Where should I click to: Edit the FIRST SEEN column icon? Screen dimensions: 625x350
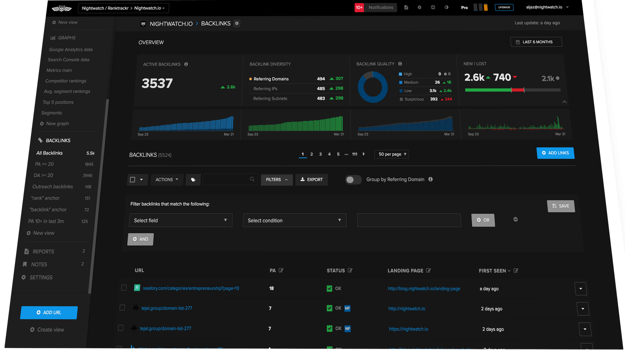[516, 270]
